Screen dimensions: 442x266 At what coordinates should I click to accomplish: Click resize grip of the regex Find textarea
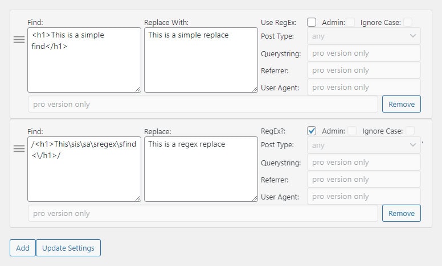[x=138, y=198]
